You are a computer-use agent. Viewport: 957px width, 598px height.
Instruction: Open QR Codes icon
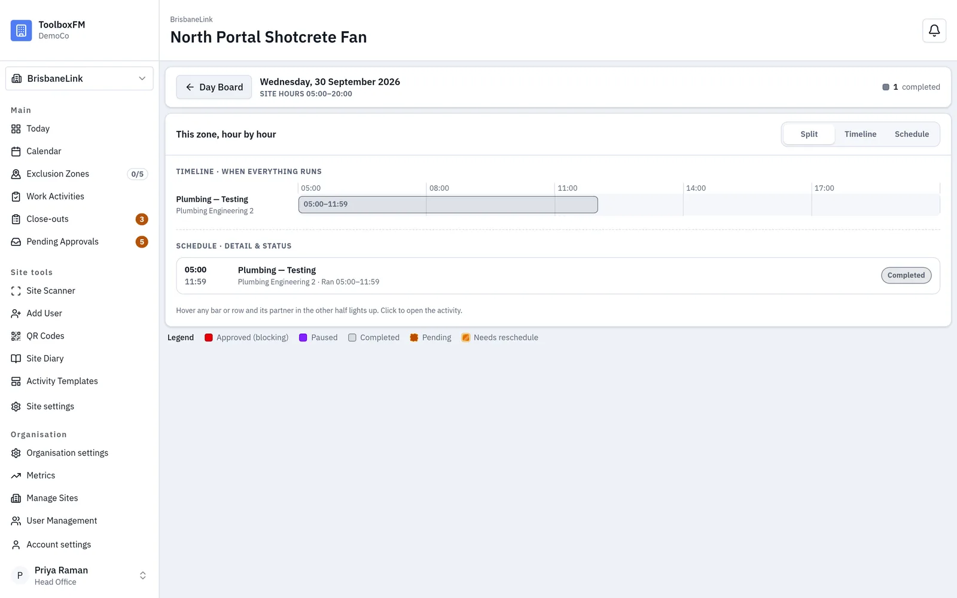point(16,336)
